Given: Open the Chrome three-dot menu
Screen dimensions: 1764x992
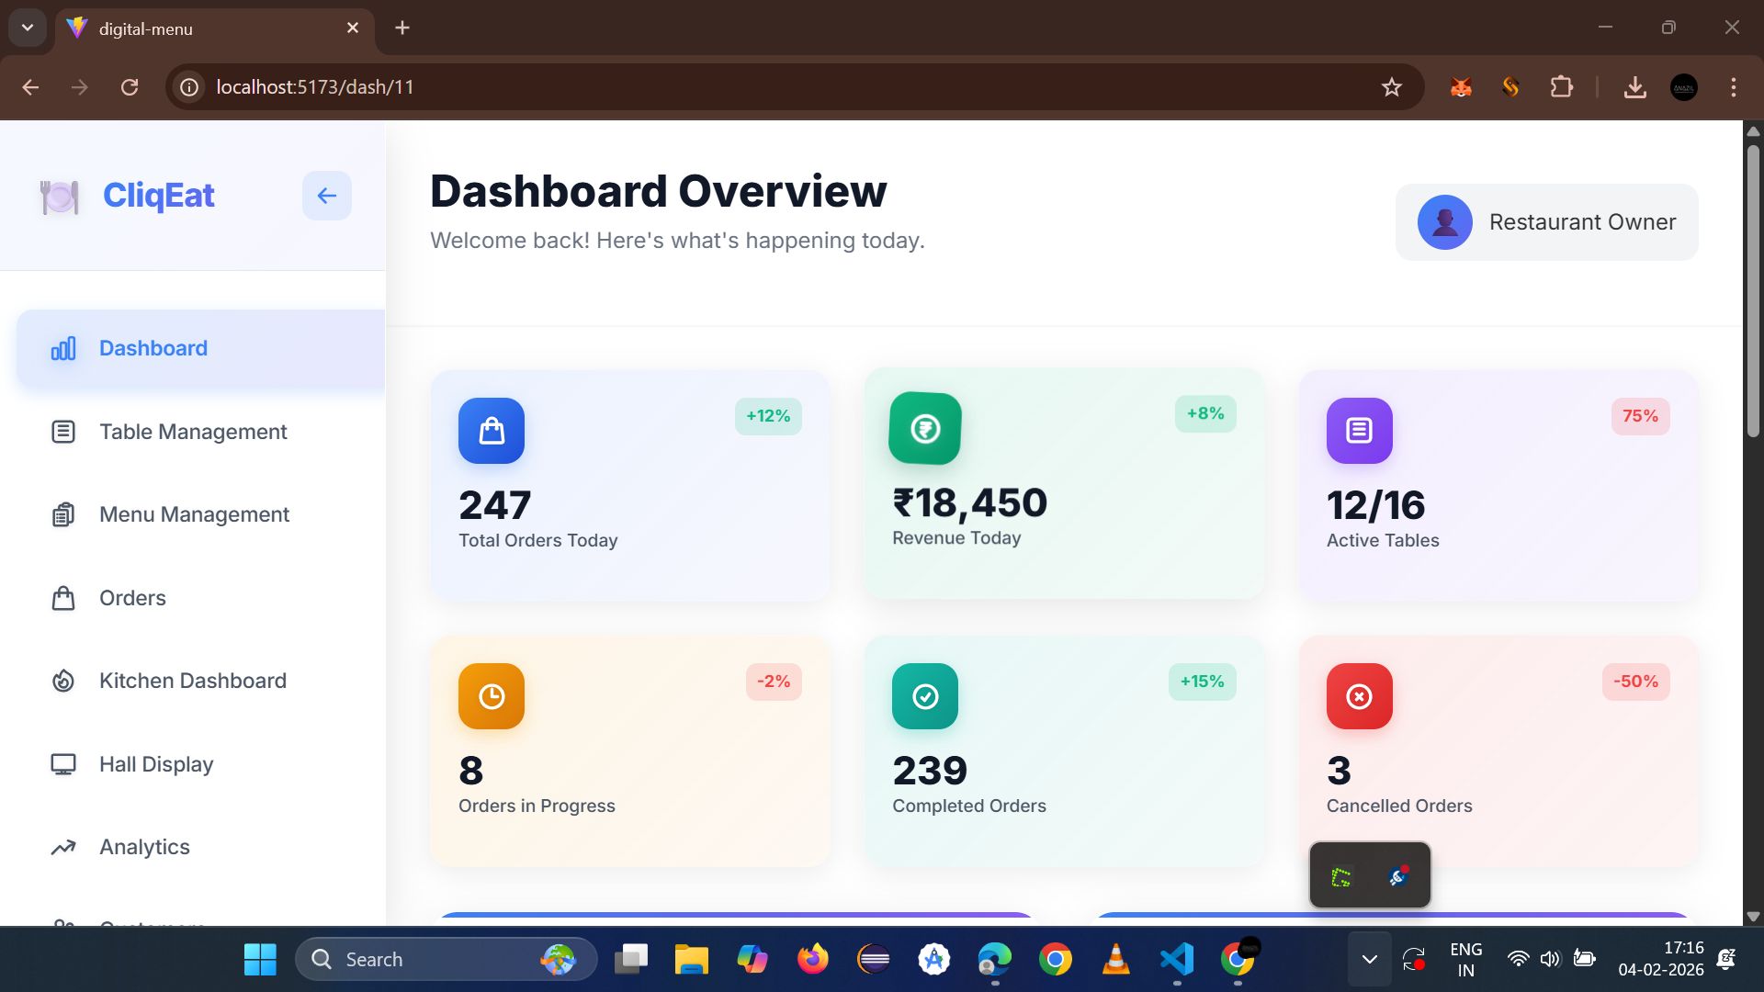Looking at the screenshot, I should point(1734,87).
